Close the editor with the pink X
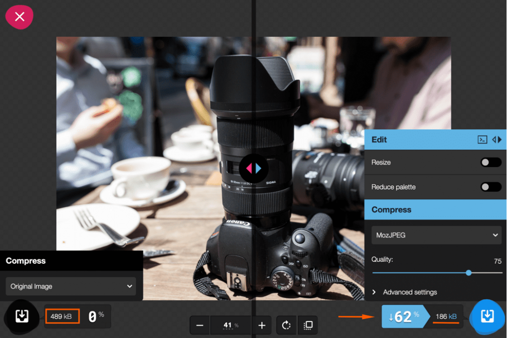Screen dimensions: 507x338 point(19,17)
